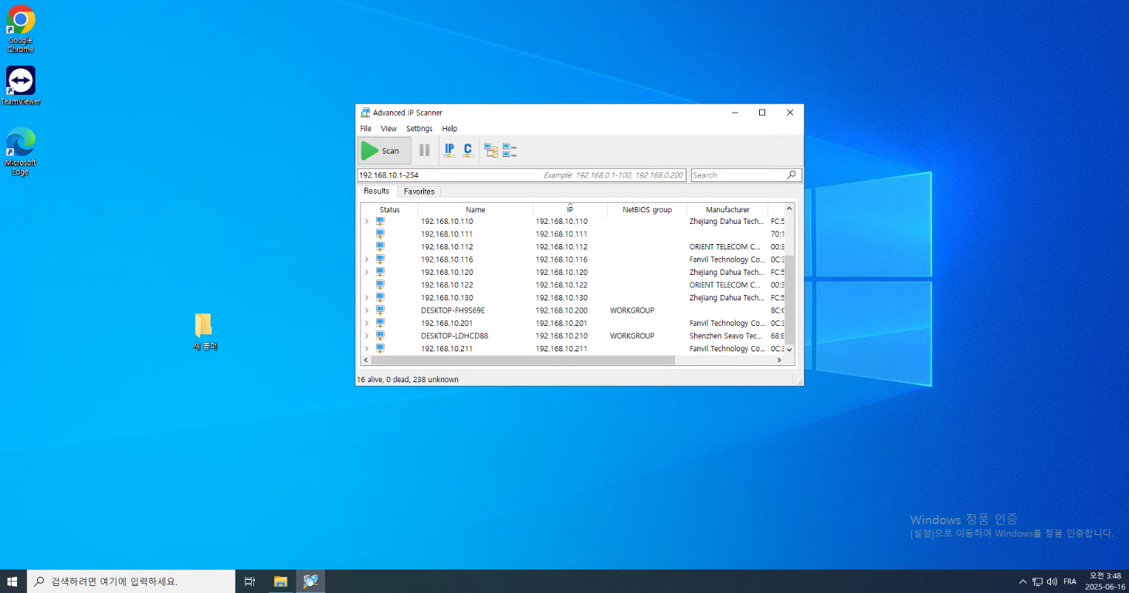The width and height of the screenshot is (1129, 593).
Task: Click the IP range input field
Action: (x=448, y=175)
